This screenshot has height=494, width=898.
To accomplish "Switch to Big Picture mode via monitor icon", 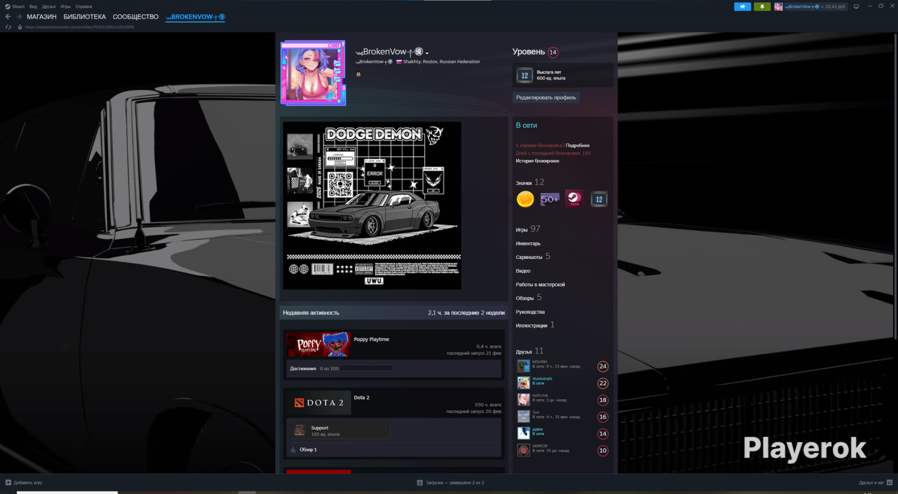I will [856, 7].
